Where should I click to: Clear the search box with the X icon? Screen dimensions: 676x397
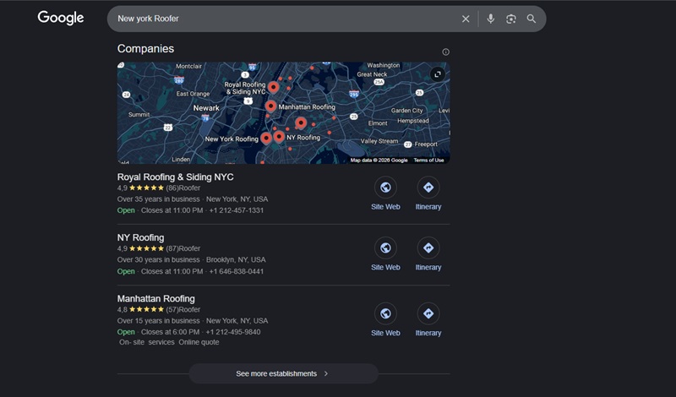point(466,19)
